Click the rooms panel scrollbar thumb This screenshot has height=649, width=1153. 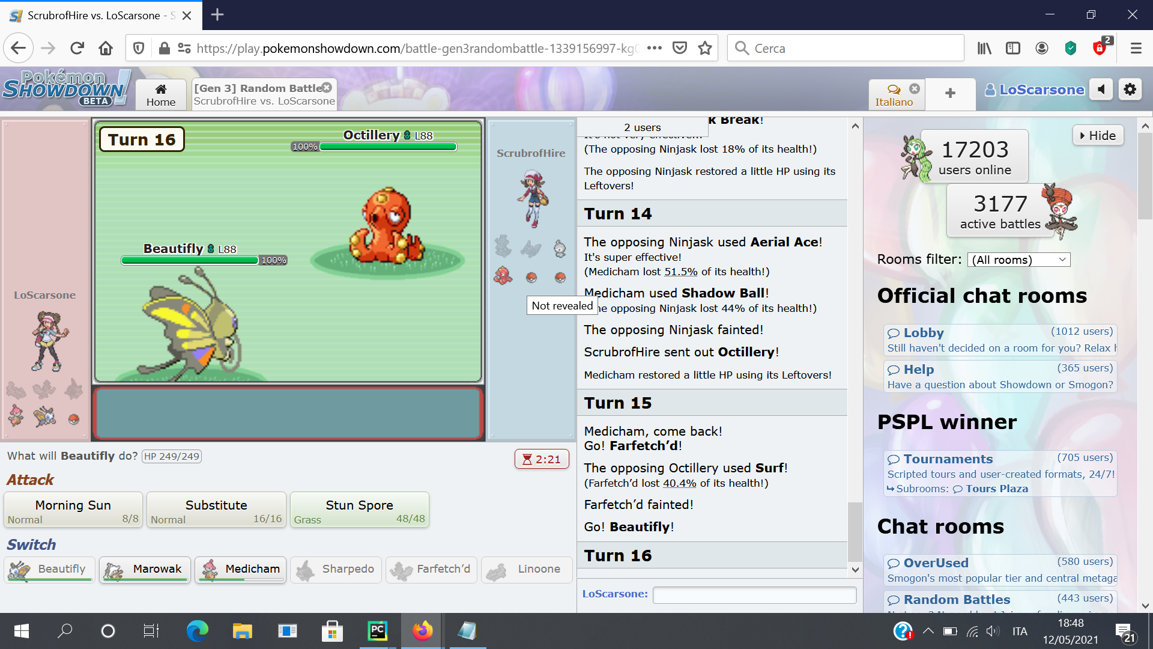click(1145, 175)
